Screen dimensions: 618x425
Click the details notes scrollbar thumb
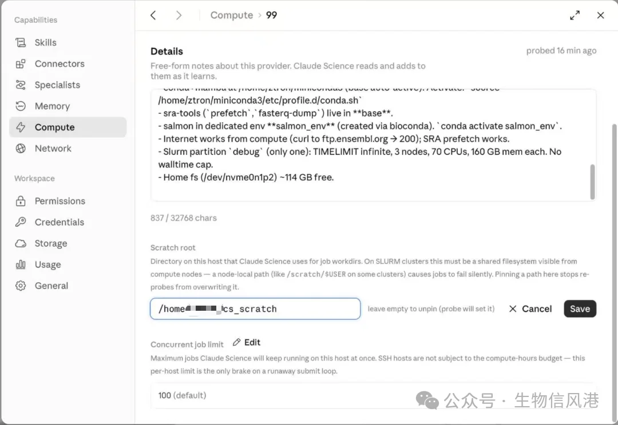click(592, 182)
